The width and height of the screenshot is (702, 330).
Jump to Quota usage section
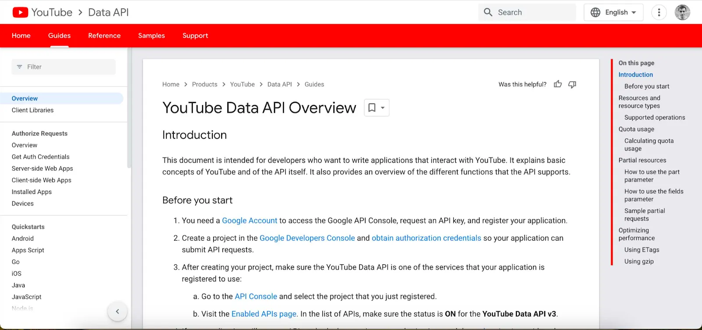coord(636,129)
